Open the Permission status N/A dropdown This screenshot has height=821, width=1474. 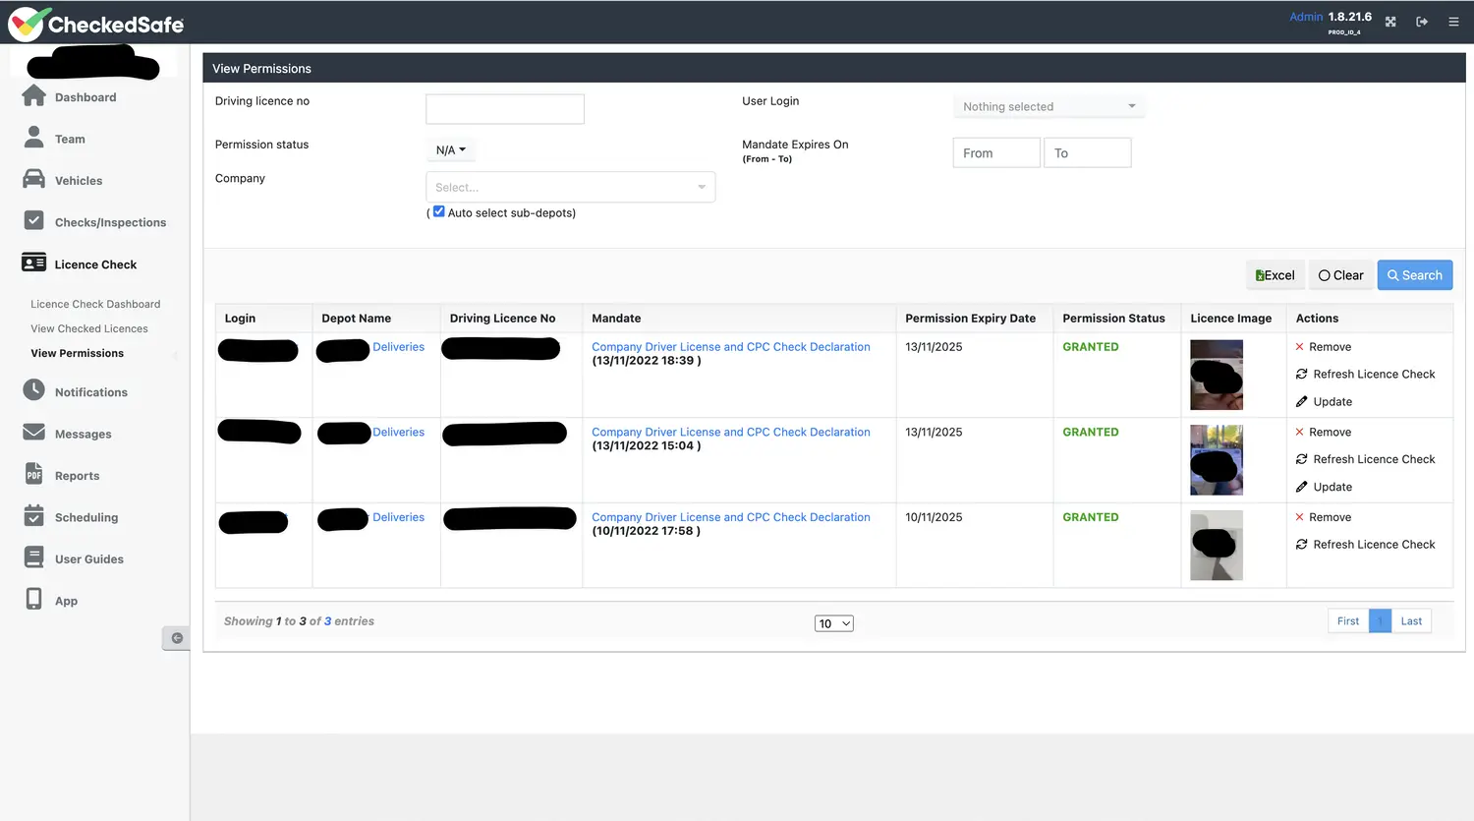point(450,150)
